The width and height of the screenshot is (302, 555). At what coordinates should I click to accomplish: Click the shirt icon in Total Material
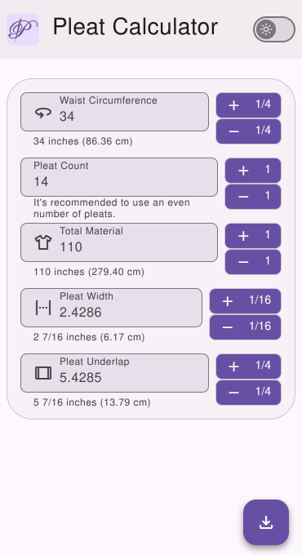click(43, 243)
